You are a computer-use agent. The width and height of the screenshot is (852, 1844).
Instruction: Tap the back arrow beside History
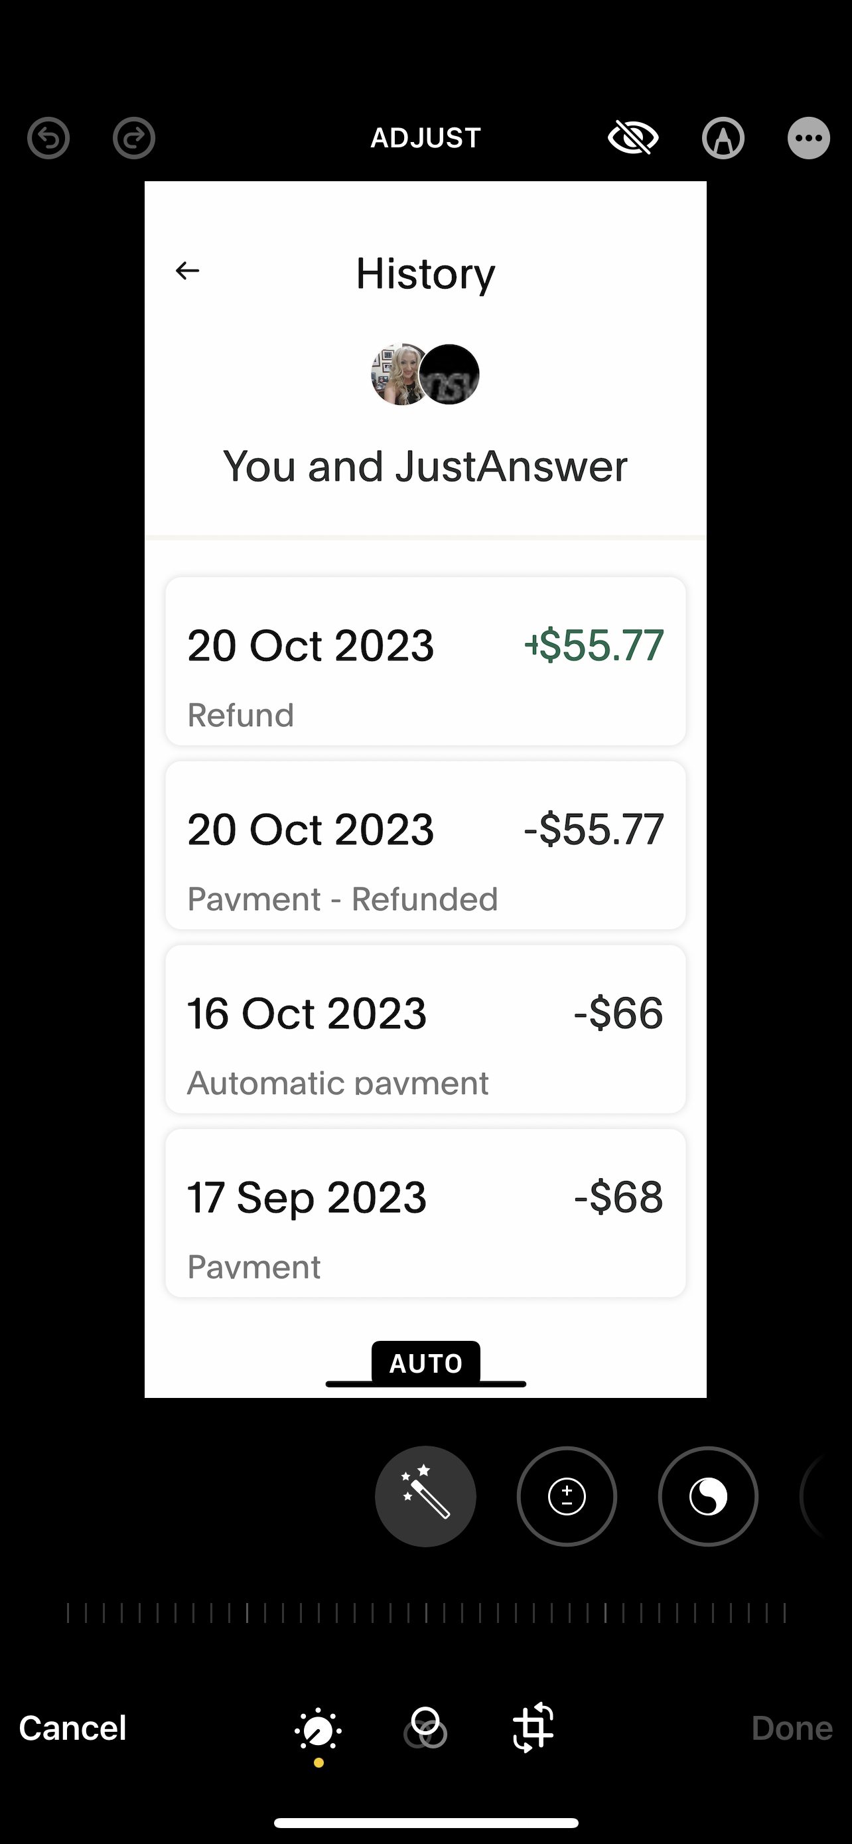(187, 271)
